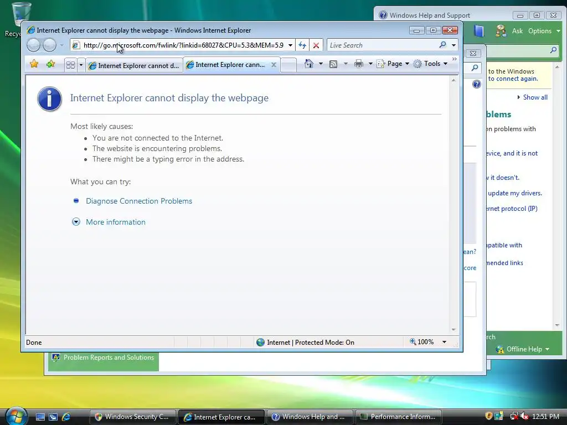Screen dimensions: 567x425
Task: Click Show Desktop quick launch icon
Action: click(x=40, y=417)
